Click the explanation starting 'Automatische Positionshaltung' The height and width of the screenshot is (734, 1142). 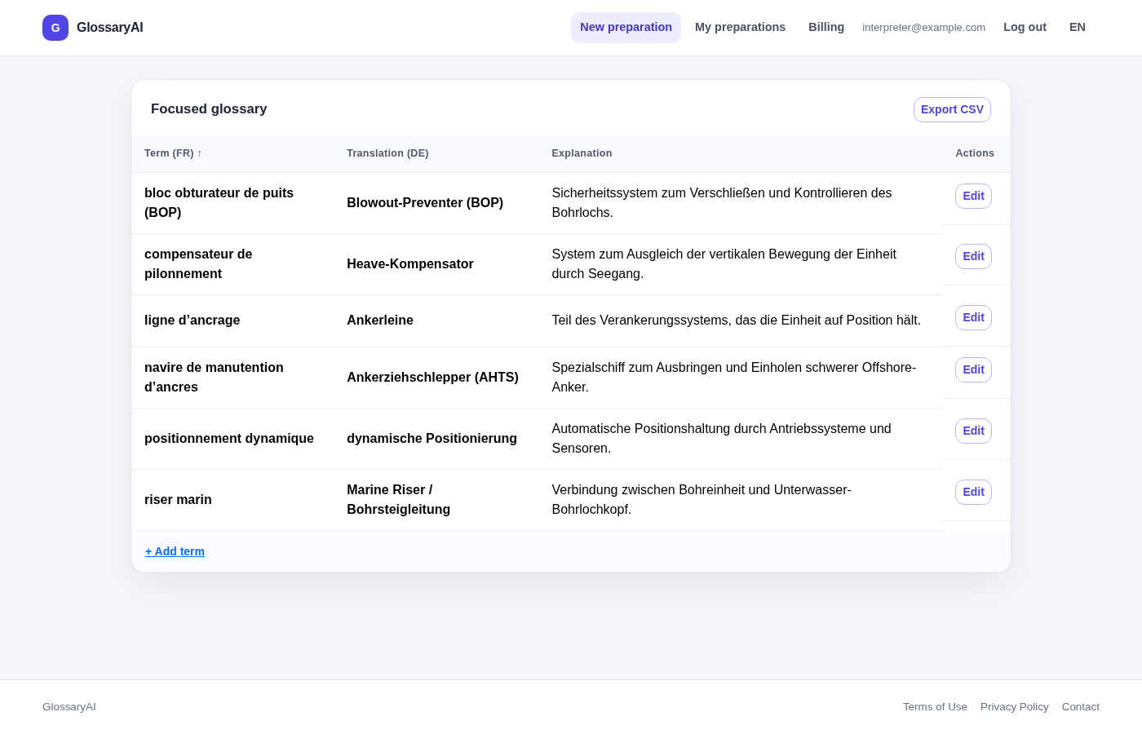point(722,439)
